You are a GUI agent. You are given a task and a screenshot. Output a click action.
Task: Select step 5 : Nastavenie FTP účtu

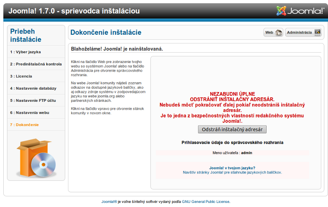(x=36, y=100)
